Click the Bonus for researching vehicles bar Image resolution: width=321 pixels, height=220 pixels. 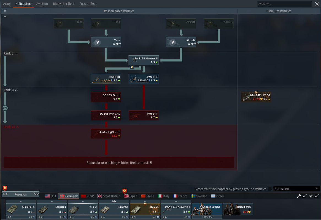[x=119, y=163]
